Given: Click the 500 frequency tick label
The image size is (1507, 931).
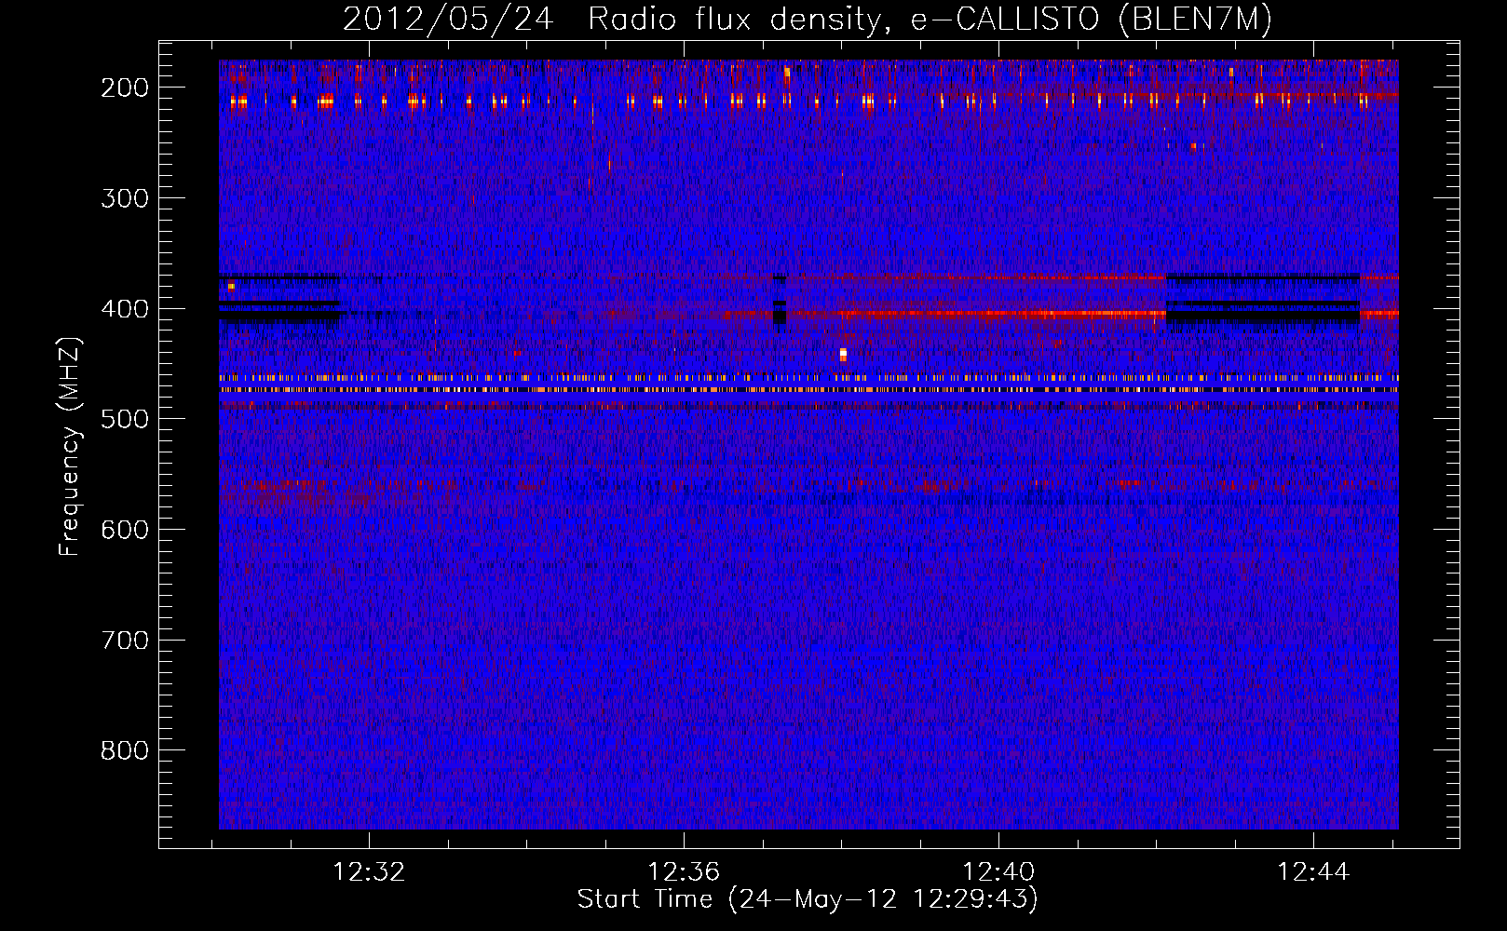Looking at the screenshot, I should tap(125, 419).
